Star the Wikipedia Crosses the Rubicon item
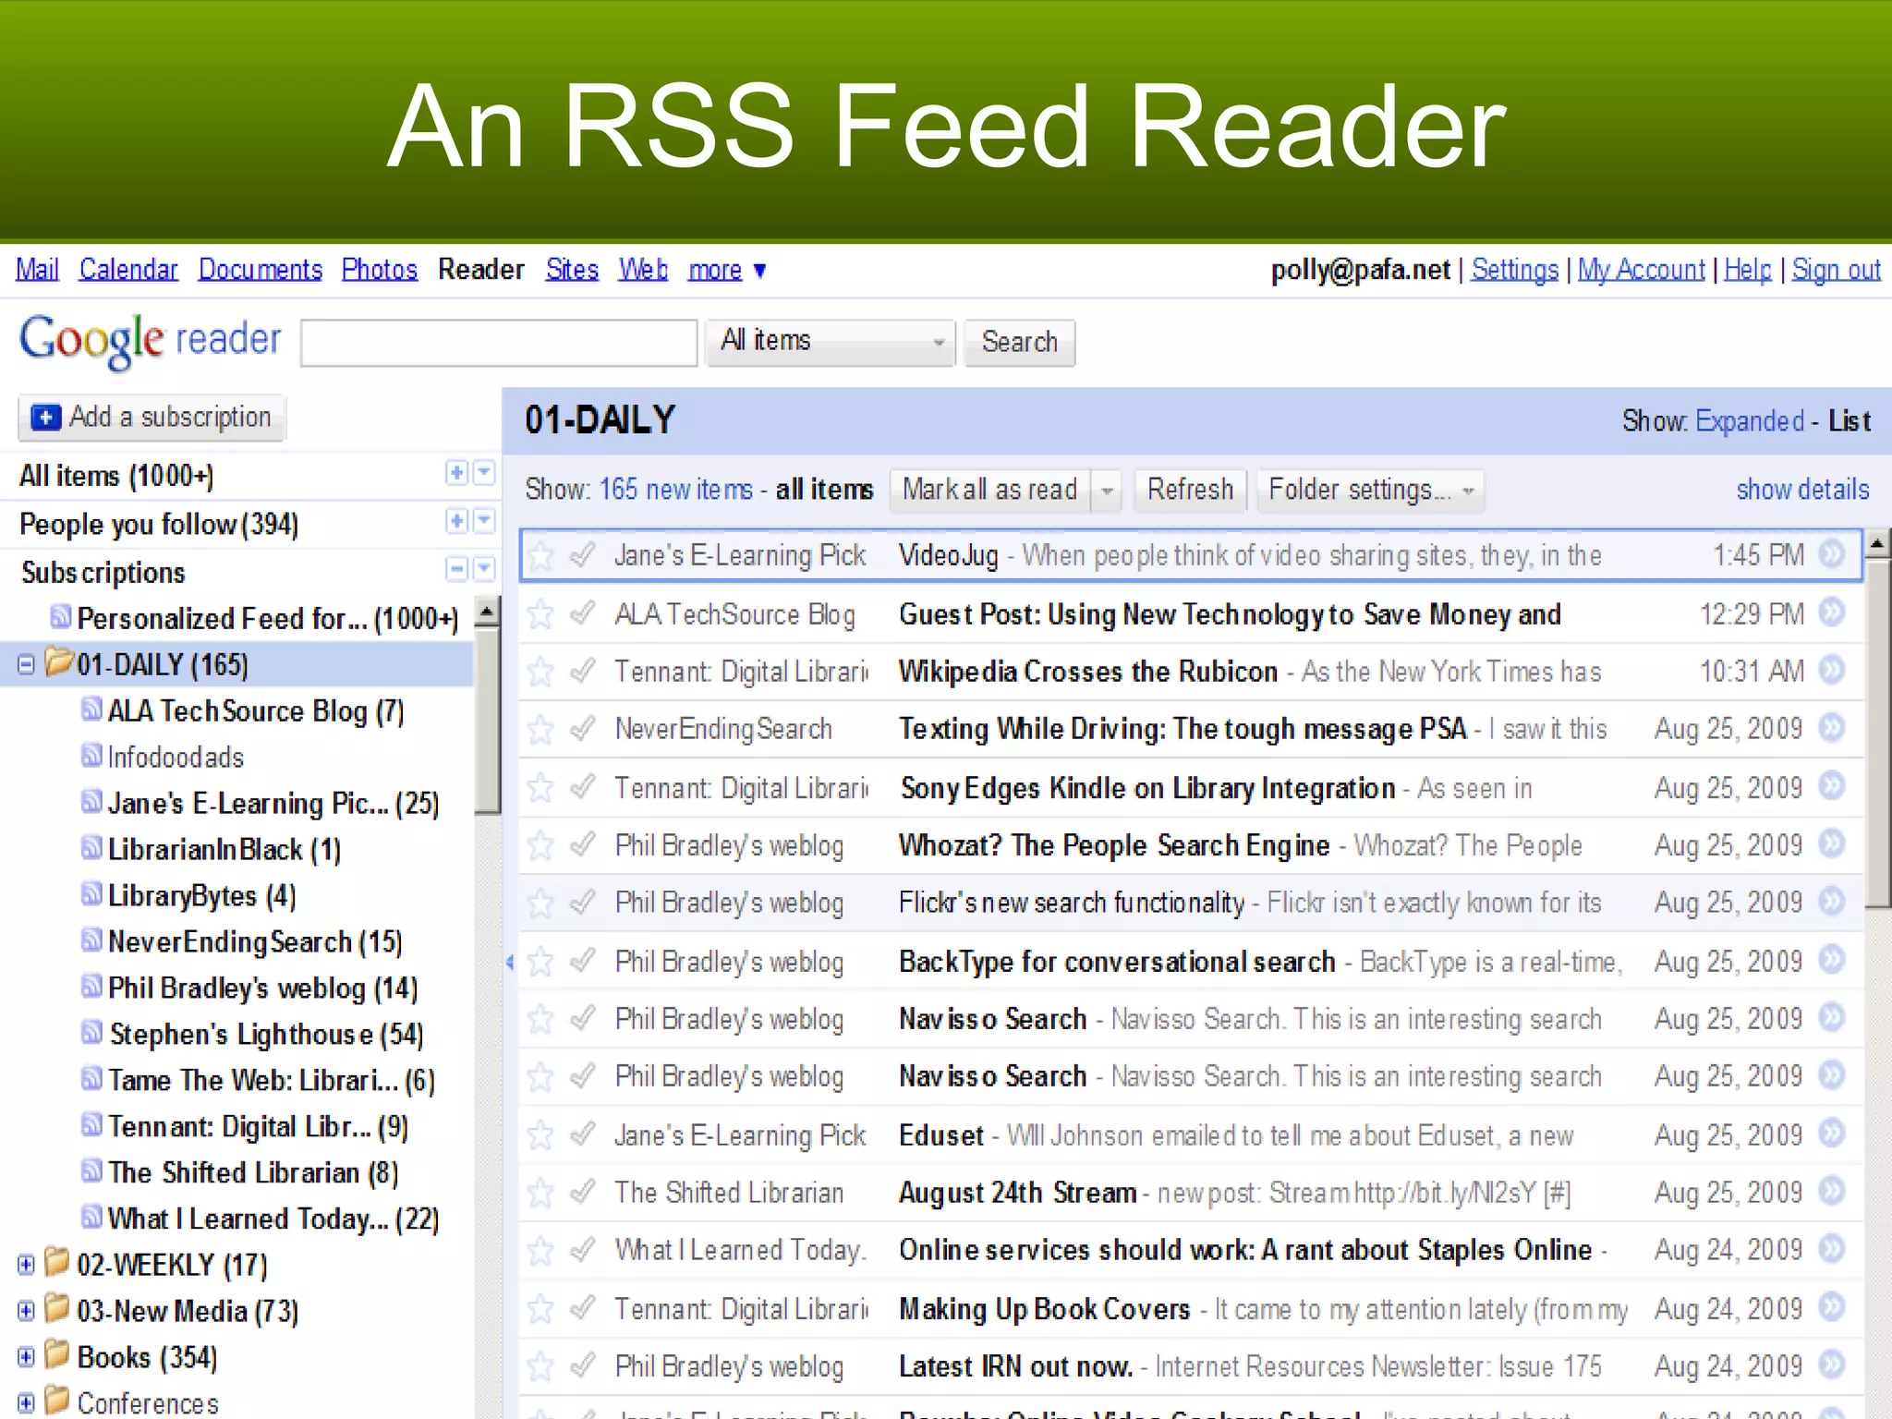Screen dimensions: 1892x1419 [x=540, y=672]
